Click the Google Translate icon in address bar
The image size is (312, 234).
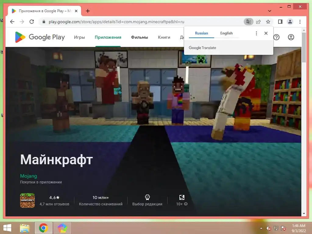tap(248, 22)
